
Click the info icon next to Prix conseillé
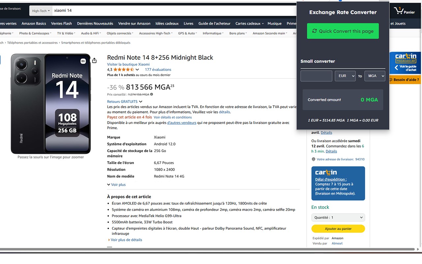(152, 94)
